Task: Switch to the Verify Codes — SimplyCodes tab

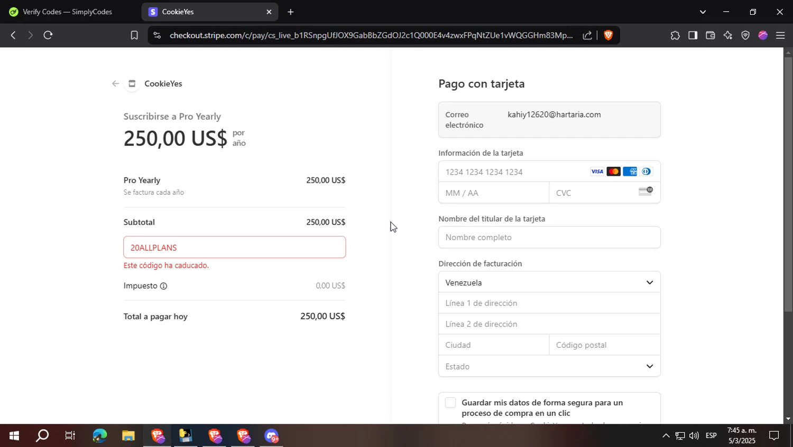Action: click(x=68, y=12)
